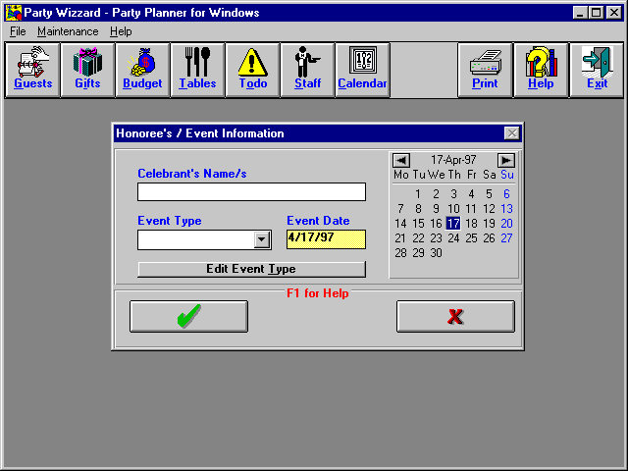Open the Todo warning sign icon
628x471 pixels.
pyautogui.click(x=252, y=70)
